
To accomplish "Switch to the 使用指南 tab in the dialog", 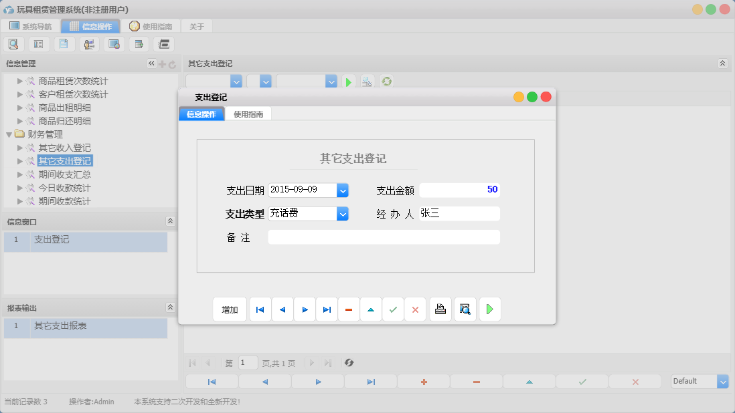I will pyautogui.click(x=248, y=114).
